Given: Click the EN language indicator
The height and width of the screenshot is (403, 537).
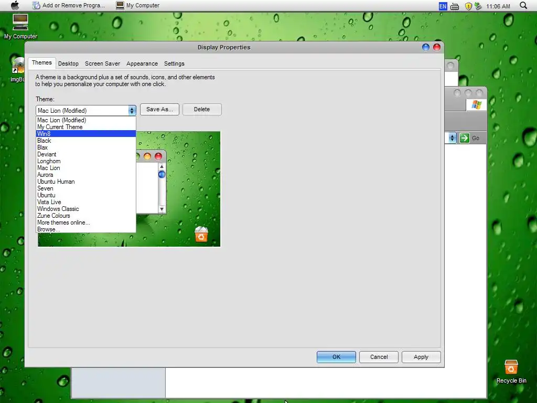Looking at the screenshot, I should (443, 6).
